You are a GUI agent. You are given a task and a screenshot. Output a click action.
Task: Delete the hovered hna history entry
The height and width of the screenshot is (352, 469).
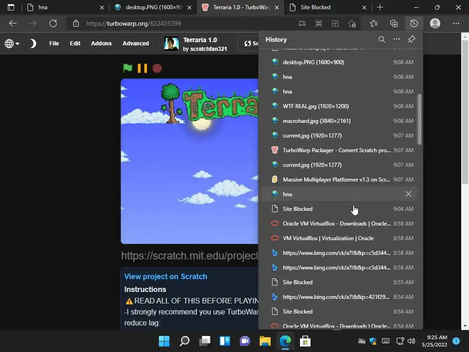tap(408, 194)
